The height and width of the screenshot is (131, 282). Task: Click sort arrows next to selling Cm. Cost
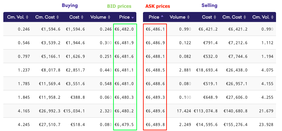click(x=245, y=17)
